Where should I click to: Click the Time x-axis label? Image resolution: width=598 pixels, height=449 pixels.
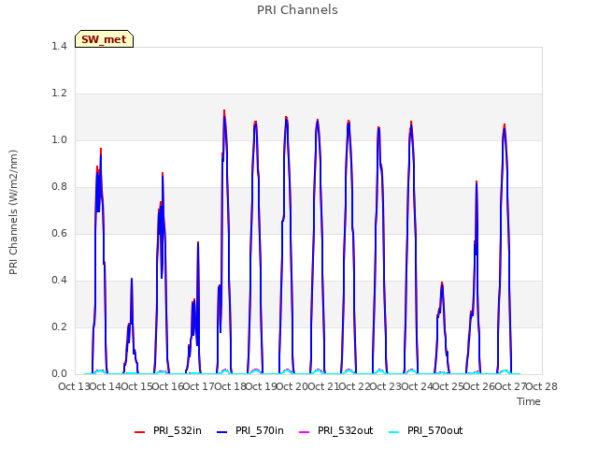click(x=529, y=401)
